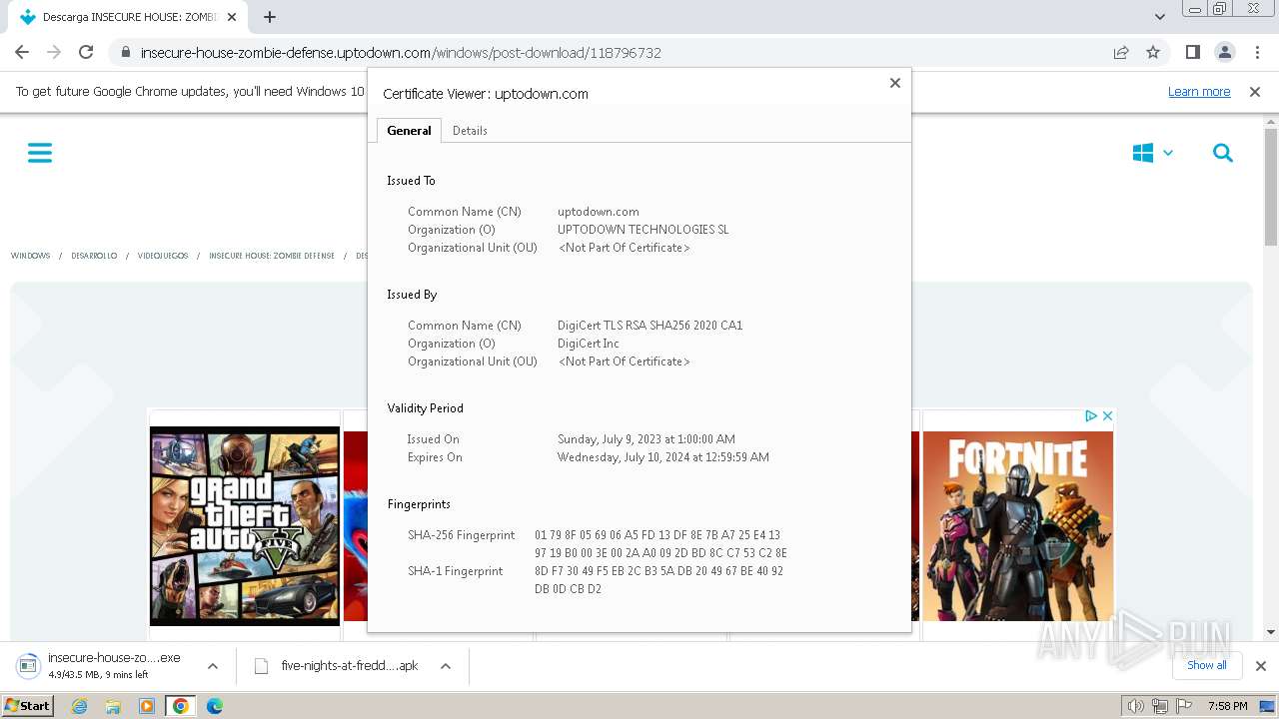1279x719 pixels.
Task: Select Issued On date value
Action: click(646, 439)
